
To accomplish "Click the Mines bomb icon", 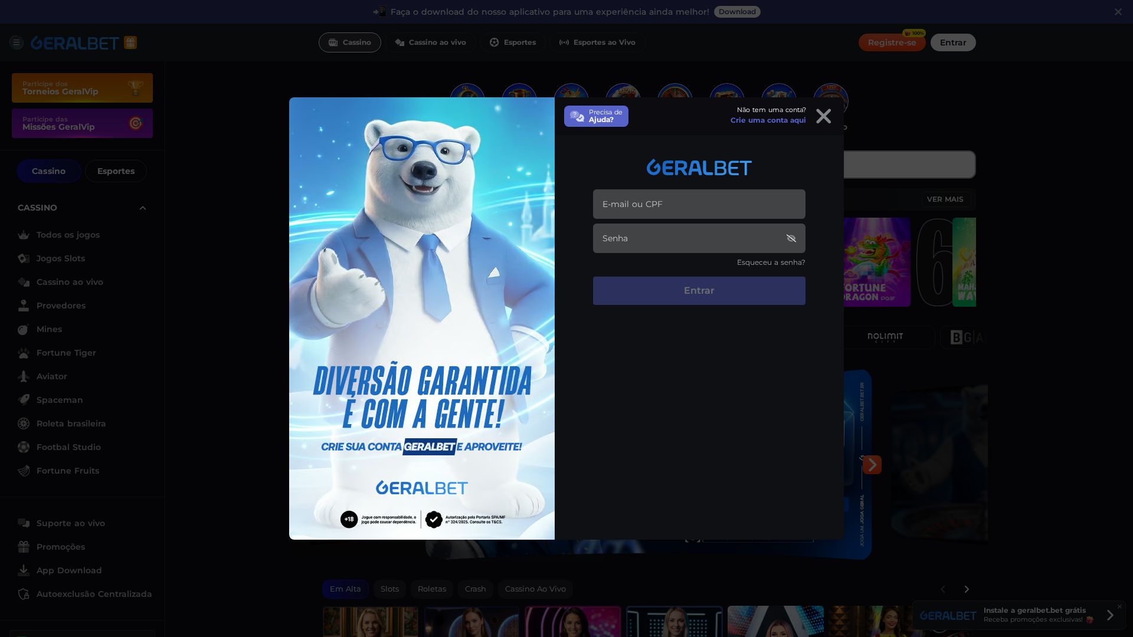I will [24, 329].
